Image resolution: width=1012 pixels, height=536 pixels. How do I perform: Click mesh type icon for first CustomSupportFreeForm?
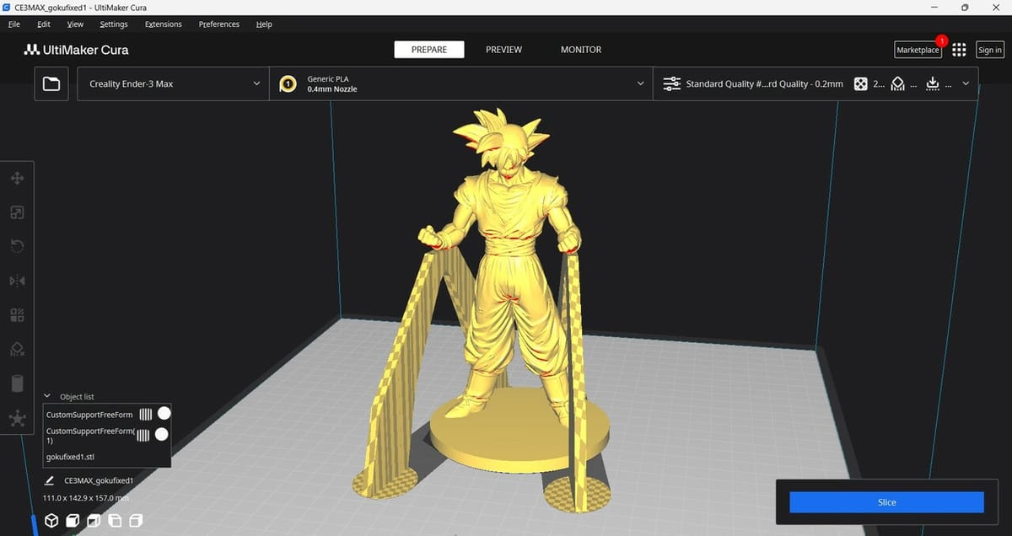[x=146, y=414]
